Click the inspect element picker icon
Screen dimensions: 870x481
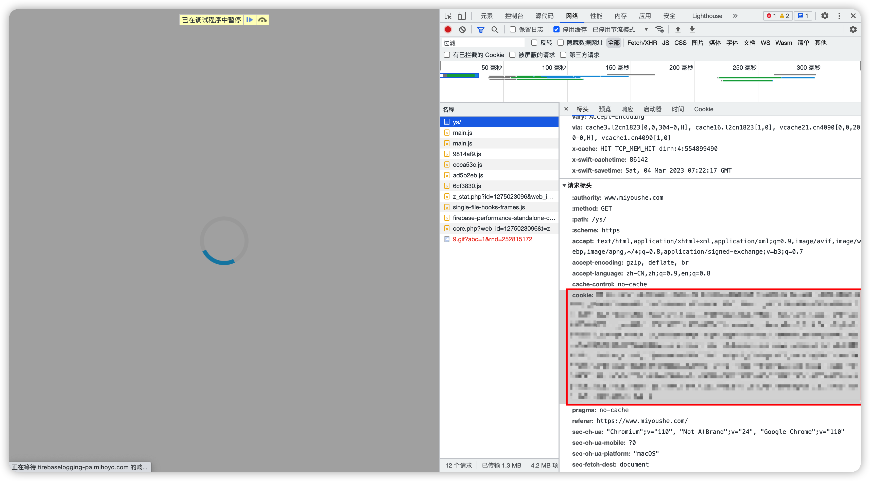448,16
